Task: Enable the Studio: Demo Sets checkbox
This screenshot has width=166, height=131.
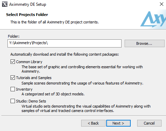Action: 13,101
